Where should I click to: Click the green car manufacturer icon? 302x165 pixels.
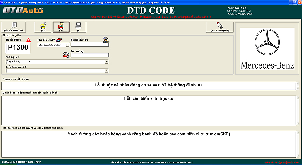coord(59,40)
